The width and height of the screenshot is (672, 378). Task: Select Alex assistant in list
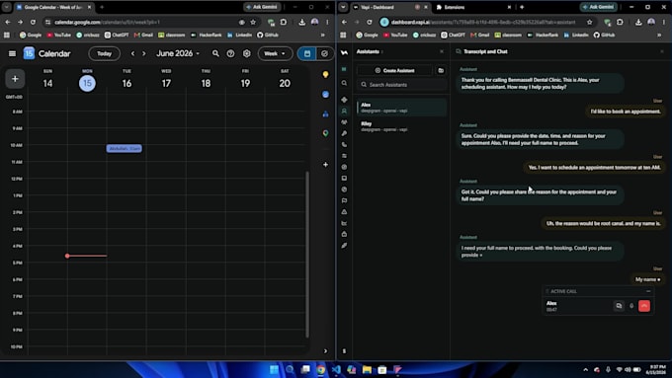click(401, 108)
